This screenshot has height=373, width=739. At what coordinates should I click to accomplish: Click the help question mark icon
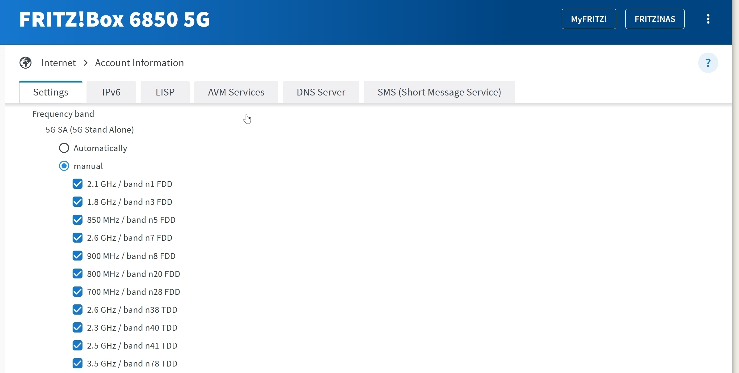(x=708, y=63)
